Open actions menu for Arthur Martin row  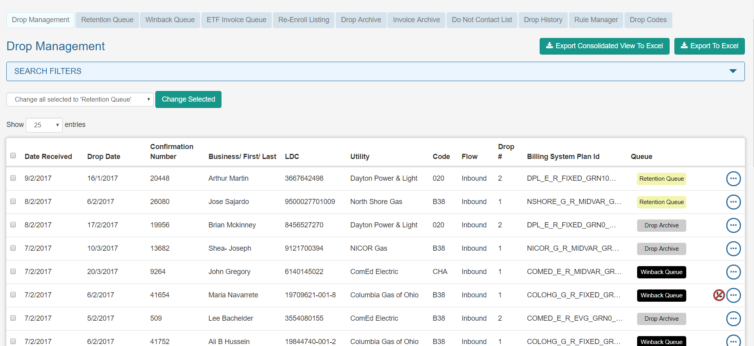(x=733, y=179)
